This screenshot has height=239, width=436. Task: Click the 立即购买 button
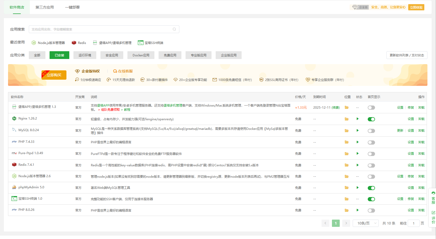tap(54, 75)
